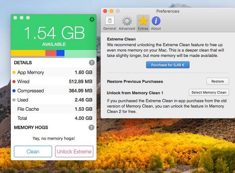Click the File Cache row label

pyautogui.click(x=28, y=109)
